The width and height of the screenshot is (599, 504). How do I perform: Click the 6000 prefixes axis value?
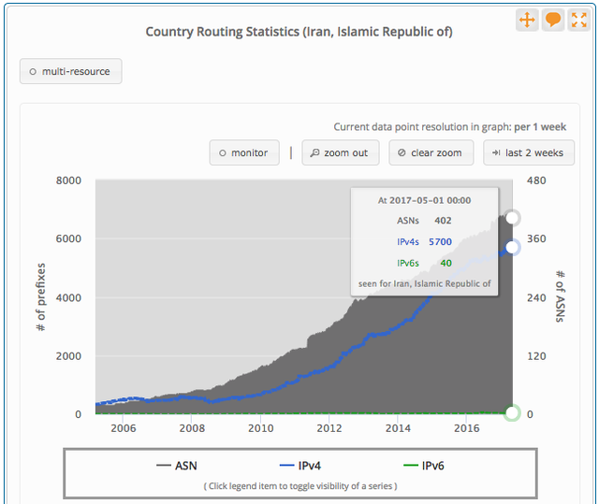coord(68,238)
